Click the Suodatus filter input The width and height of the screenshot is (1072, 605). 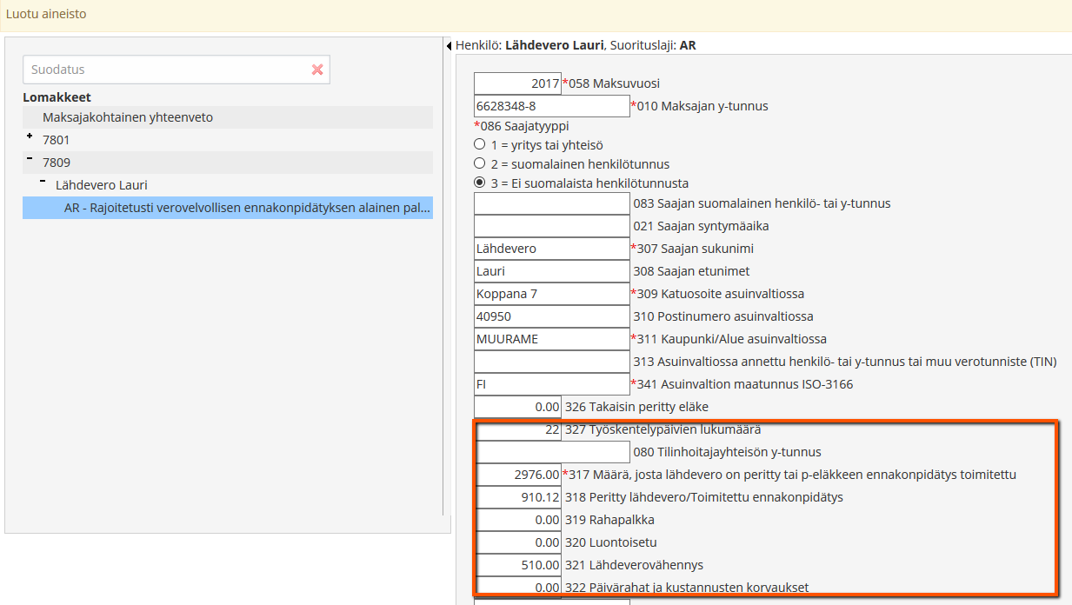(165, 70)
